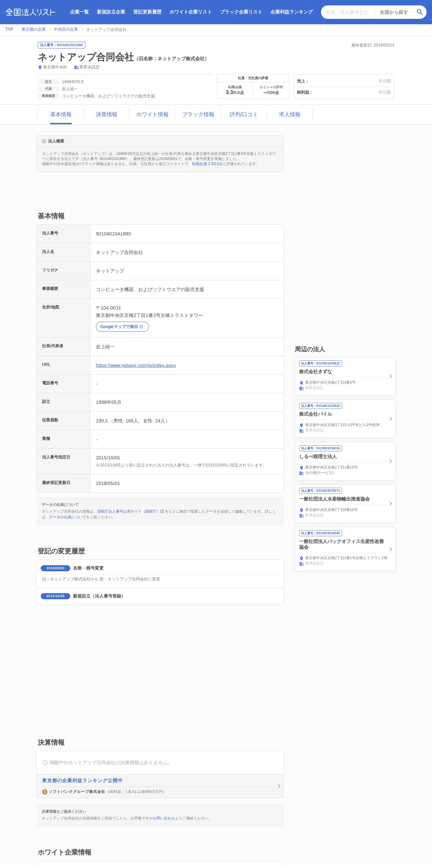Image resolution: width=432 pixels, height=865 pixels.
Task: Click the 全国法人リスト site logo
Action: [x=30, y=12]
